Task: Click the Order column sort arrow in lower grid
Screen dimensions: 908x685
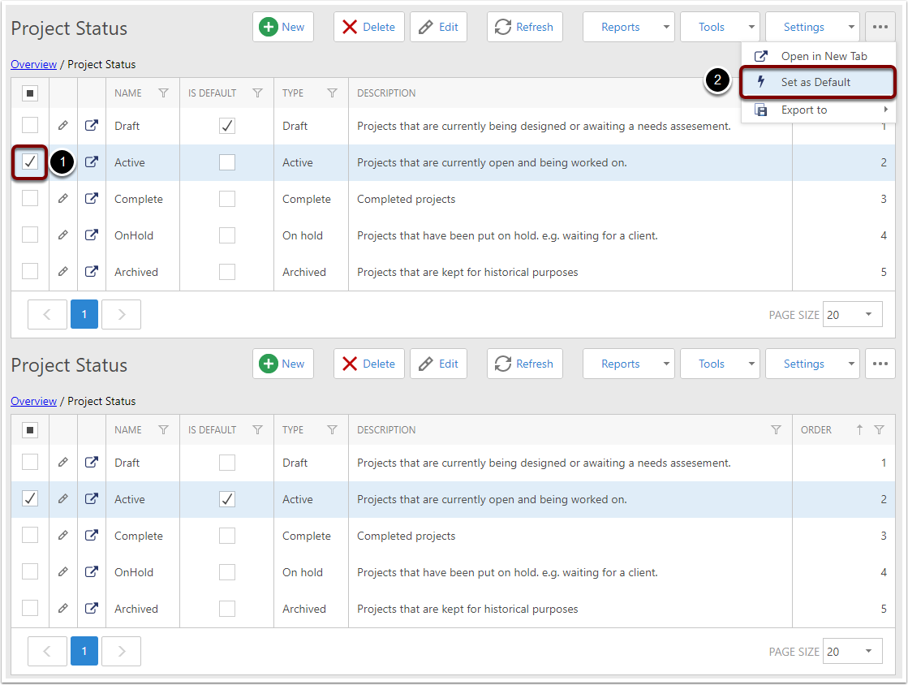Action: pyautogui.click(x=859, y=430)
